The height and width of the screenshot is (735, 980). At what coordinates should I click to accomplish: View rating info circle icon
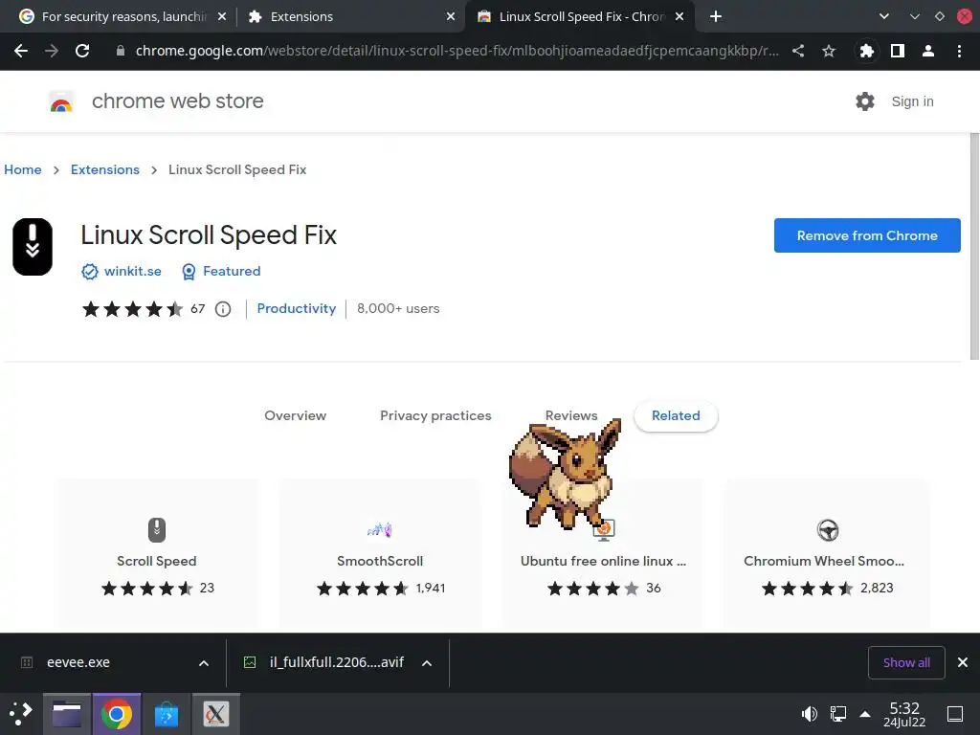tap(223, 309)
